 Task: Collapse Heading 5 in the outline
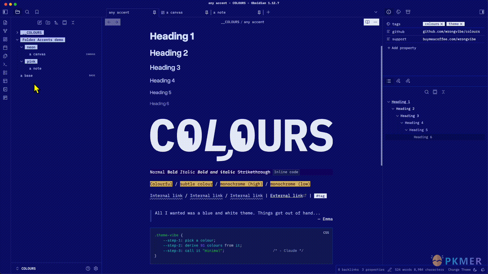406,130
